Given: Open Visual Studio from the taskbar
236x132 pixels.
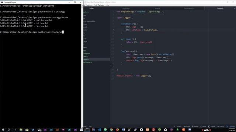Looking at the screenshot, I should click(93, 129).
